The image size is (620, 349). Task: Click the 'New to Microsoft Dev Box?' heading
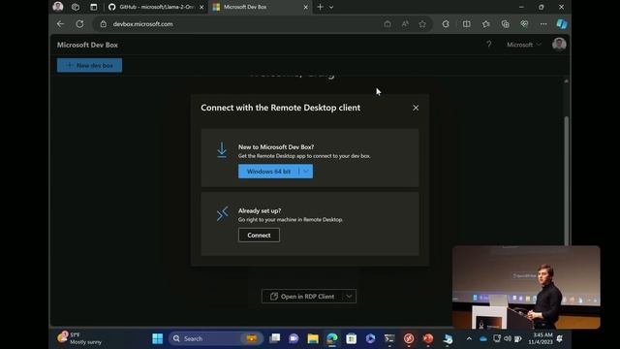[276, 146]
